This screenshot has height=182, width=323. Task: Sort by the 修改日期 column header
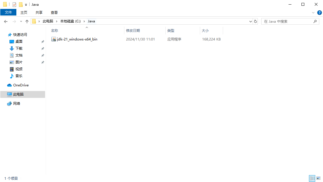pos(133,30)
